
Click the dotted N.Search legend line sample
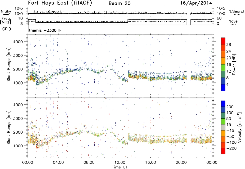click(237, 15)
